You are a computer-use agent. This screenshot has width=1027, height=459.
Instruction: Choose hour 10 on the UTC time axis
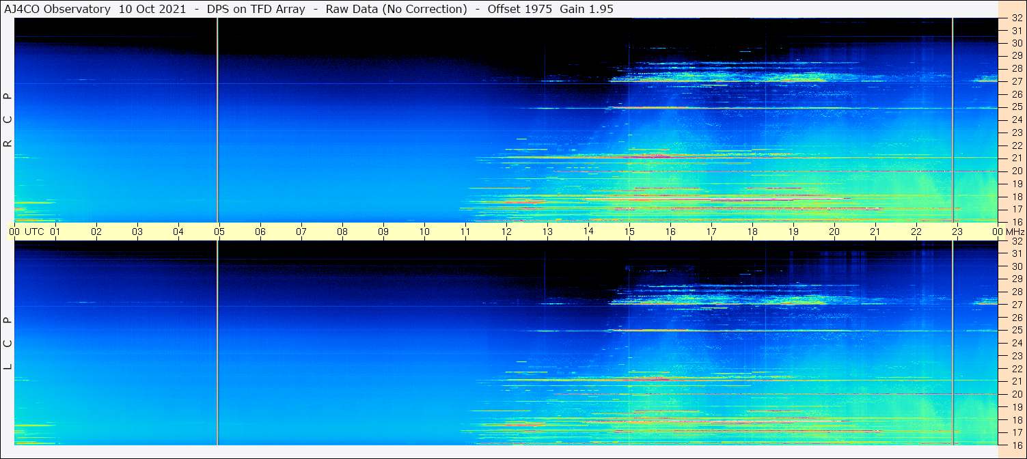pos(424,232)
